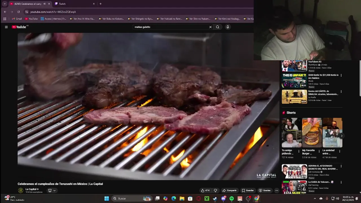Image resolution: width=361 pixels, height=203 pixels.
Task: Share the video with Compartir
Action: point(230,191)
